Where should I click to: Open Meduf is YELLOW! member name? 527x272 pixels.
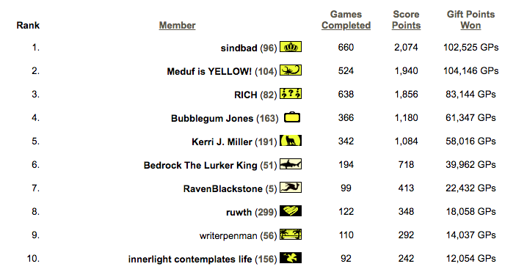click(x=209, y=72)
